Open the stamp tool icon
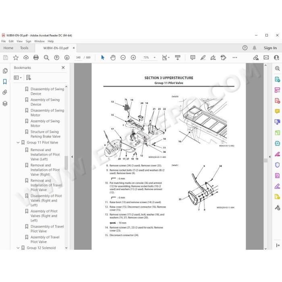The image size is (282, 282). [x=223, y=58]
